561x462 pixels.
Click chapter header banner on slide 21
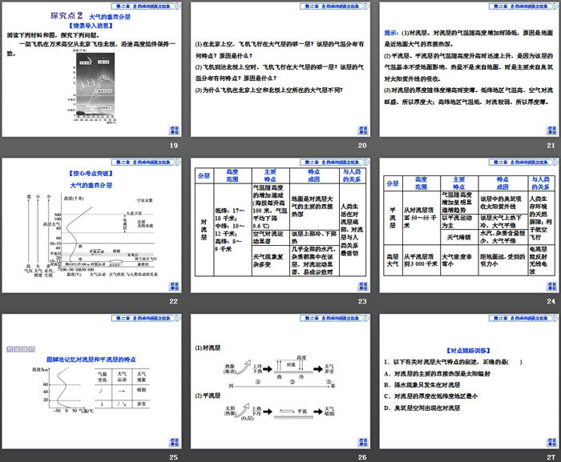pyautogui.click(x=524, y=6)
